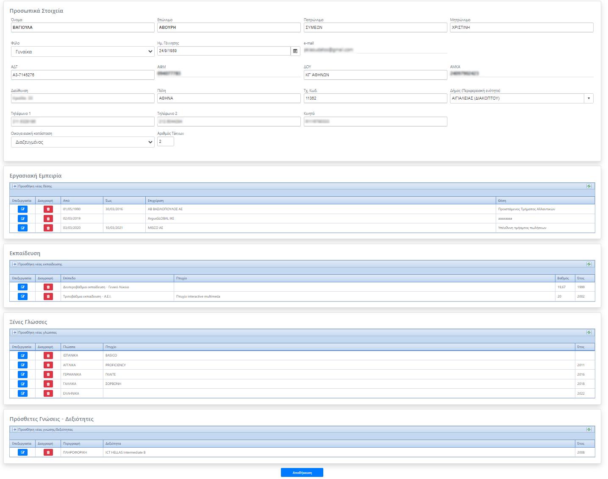
Task: Open the Οικογενειακή κατάσταση dropdown
Action: (x=83, y=142)
